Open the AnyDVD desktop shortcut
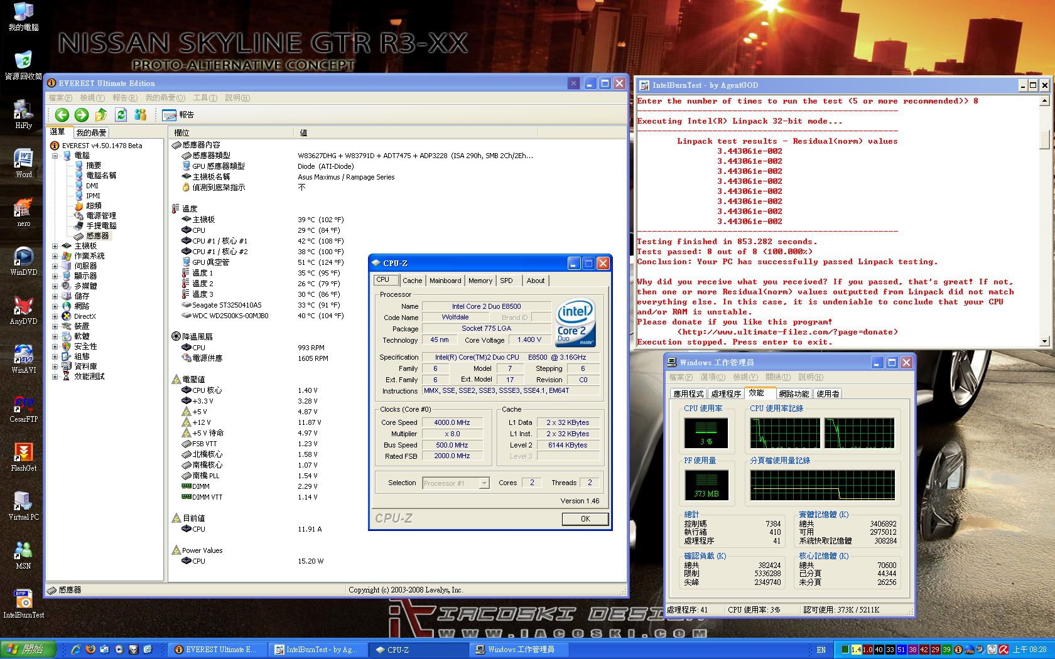Image resolution: width=1055 pixels, height=659 pixels. (23, 310)
